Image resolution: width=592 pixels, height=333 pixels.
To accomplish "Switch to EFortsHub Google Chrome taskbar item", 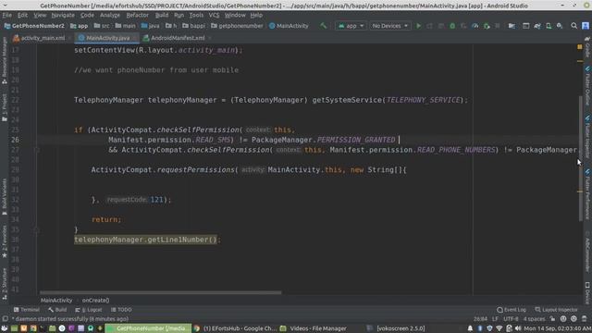I will point(235,328).
